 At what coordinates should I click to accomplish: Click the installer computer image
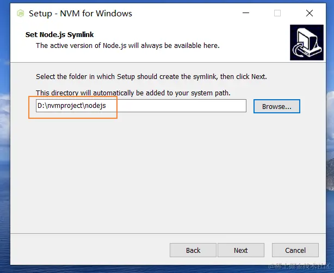point(306,43)
